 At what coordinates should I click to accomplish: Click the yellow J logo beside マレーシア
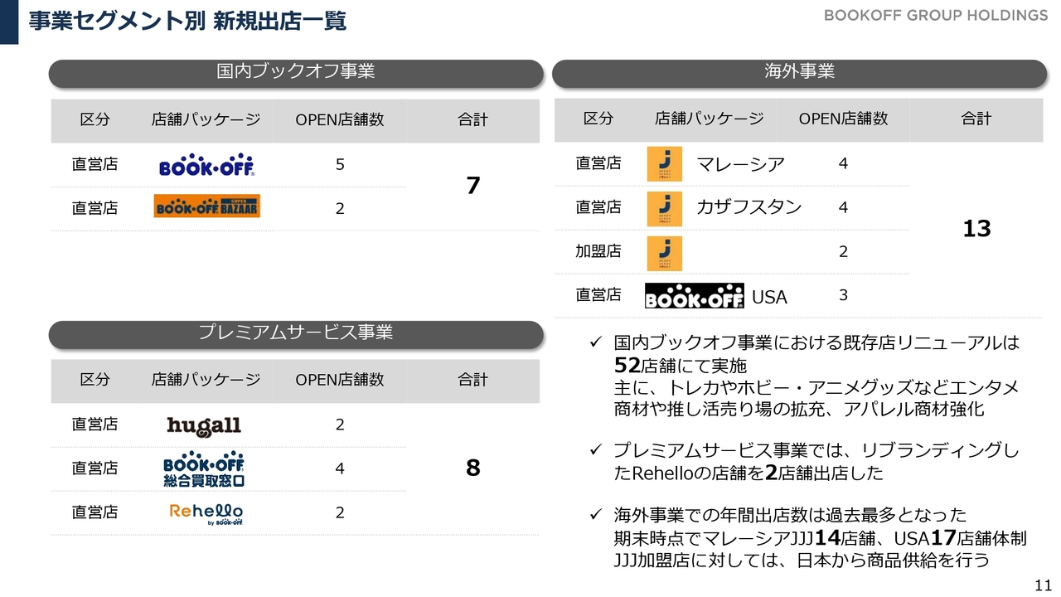point(664,164)
